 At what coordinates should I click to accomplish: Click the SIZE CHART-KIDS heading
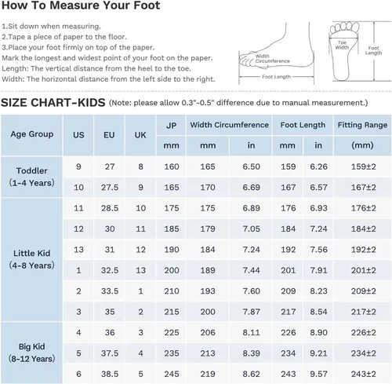point(53,102)
